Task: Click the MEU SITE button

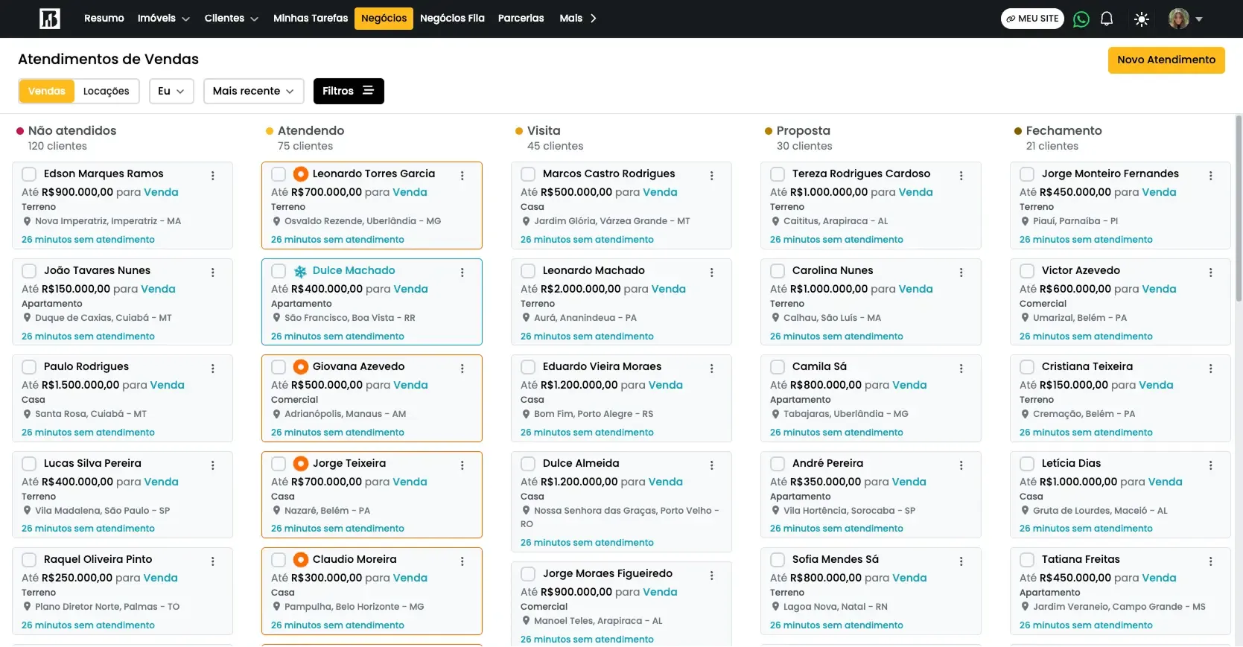Action: click(1032, 19)
